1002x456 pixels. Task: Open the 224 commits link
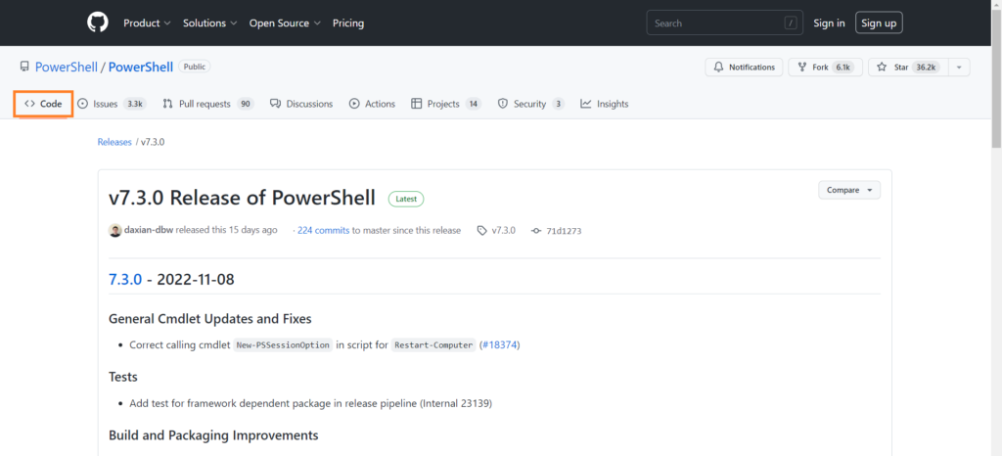coord(323,230)
